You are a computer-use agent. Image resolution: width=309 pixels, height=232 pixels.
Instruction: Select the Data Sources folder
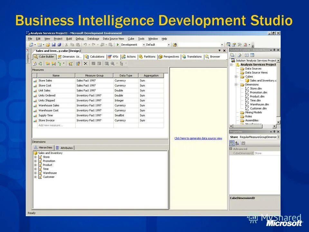(253, 69)
